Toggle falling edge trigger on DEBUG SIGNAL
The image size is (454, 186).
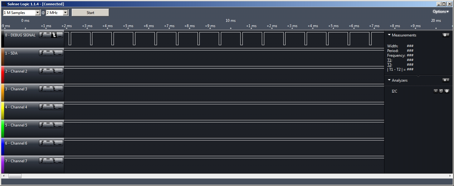click(54, 35)
